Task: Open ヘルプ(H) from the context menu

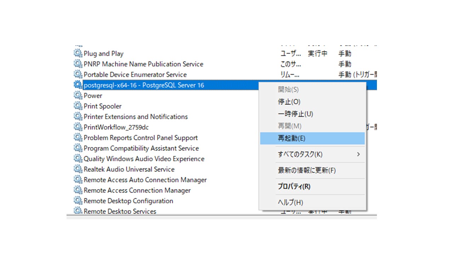Action: [x=312, y=203]
